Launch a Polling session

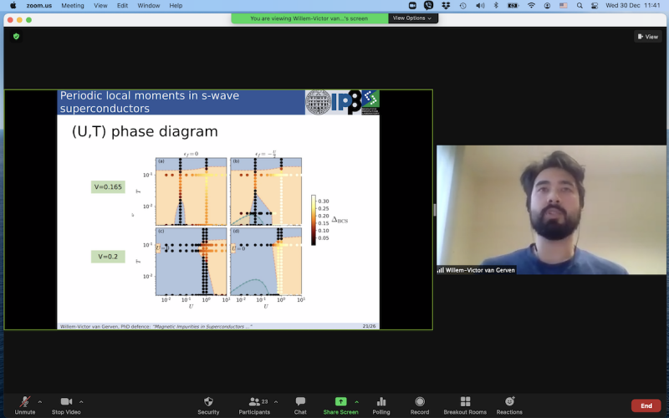click(x=381, y=402)
